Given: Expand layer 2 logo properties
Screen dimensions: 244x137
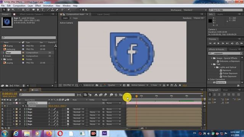Looking at the screenshot, I should [x=14, y=109].
